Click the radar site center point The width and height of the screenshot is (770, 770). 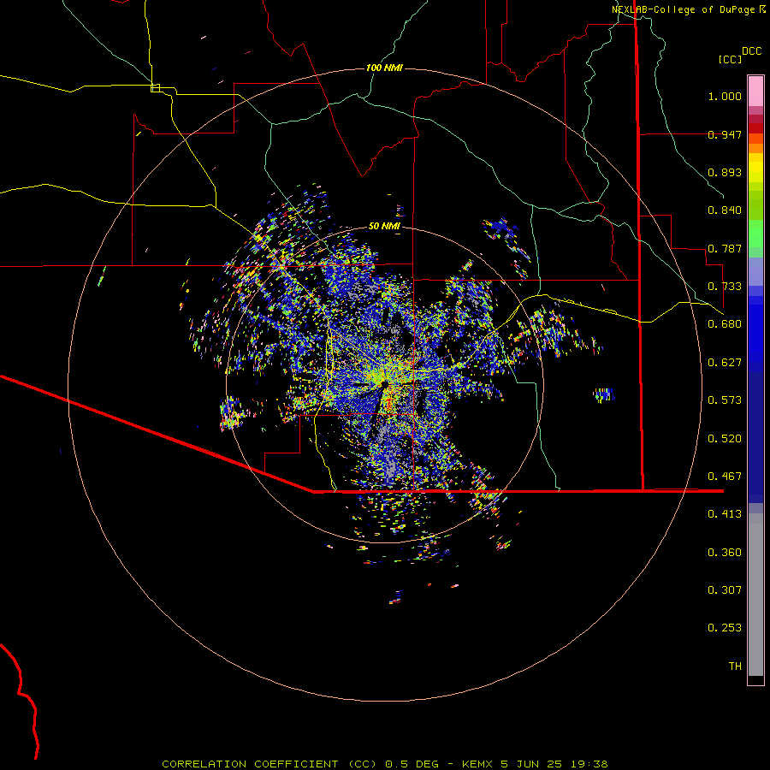[x=384, y=383]
